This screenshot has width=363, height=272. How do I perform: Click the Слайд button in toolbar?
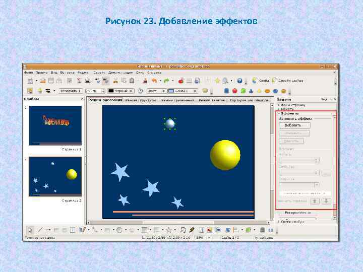coord(261,81)
